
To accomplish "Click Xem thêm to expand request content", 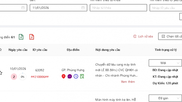I will pos(128,82).
